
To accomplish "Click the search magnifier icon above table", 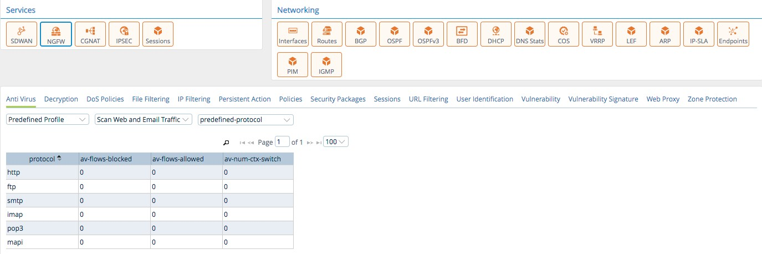I will point(226,143).
